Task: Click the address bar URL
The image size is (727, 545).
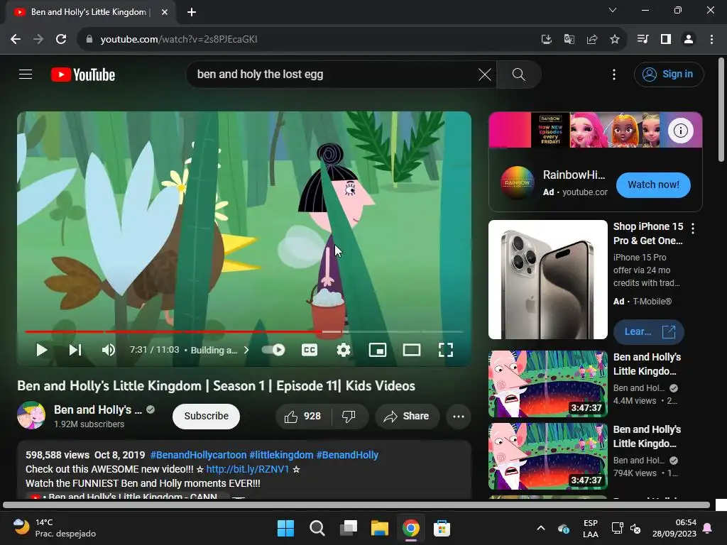Action: [x=179, y=40]
